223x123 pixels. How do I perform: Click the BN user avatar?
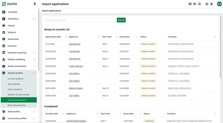click(x=219, y=4)
